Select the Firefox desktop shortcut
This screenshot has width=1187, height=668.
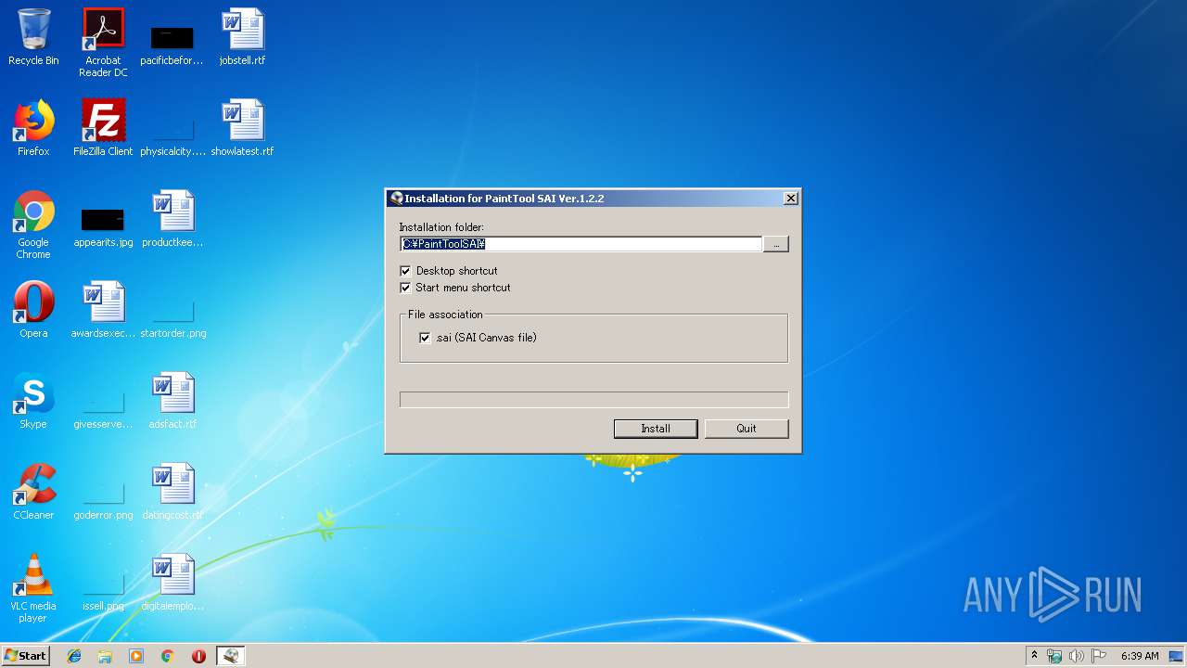pyautogui.click(x=33, y=128)
